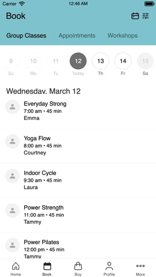The image size is (156, 277).
Task: Tap the Home icon in bottom bar
Action: tap(16, 266)
